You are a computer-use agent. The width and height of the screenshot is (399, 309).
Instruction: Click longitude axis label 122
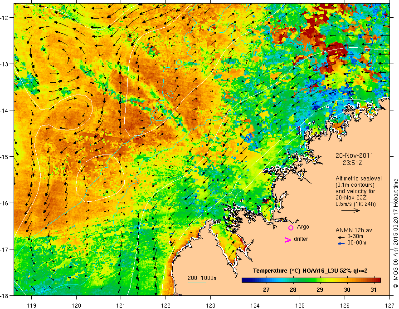click(165, 305)
